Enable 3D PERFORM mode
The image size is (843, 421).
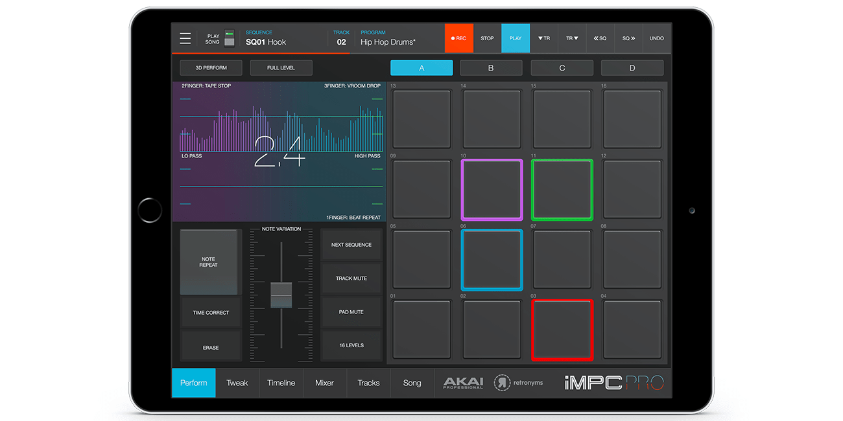[x=211, y=67]
